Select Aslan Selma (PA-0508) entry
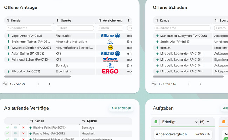 click(28, 54)
